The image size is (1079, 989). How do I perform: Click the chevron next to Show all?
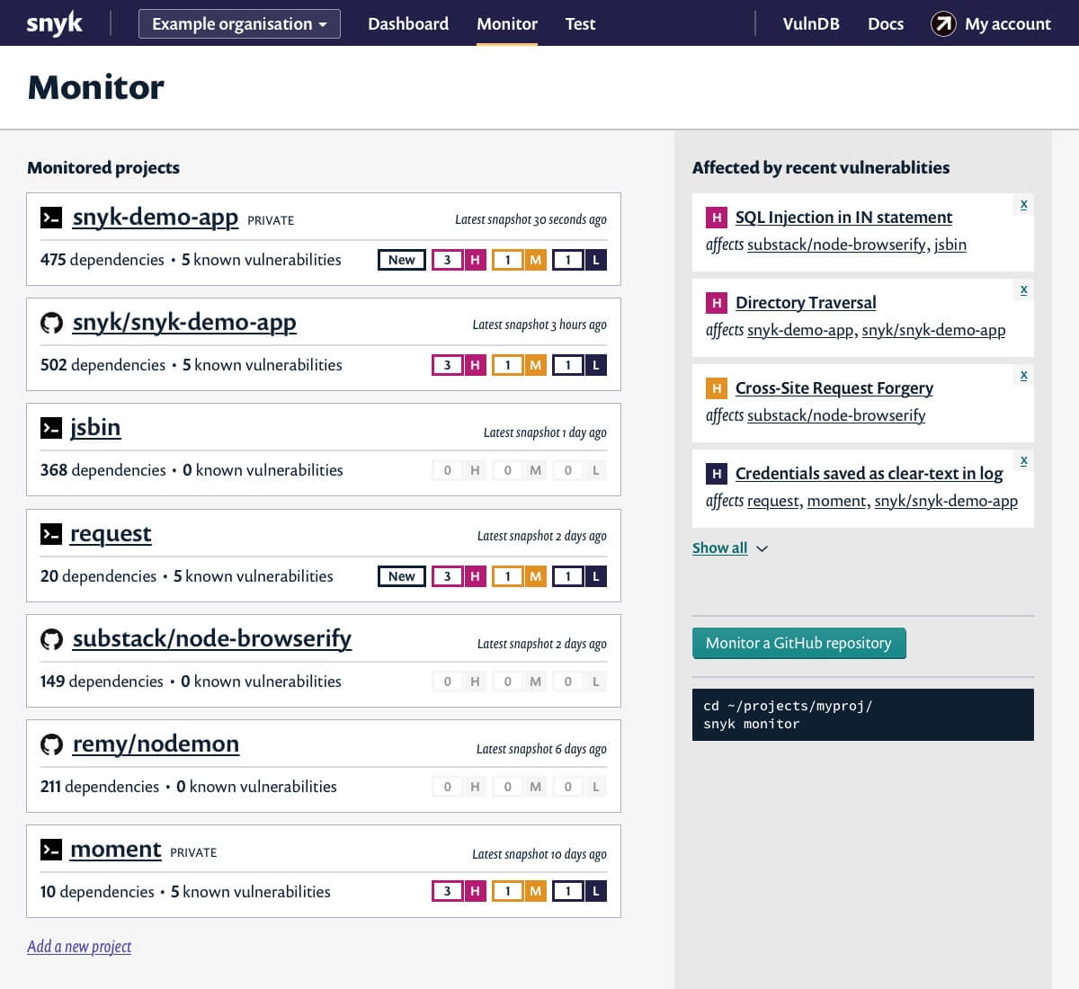click(762, 548)
